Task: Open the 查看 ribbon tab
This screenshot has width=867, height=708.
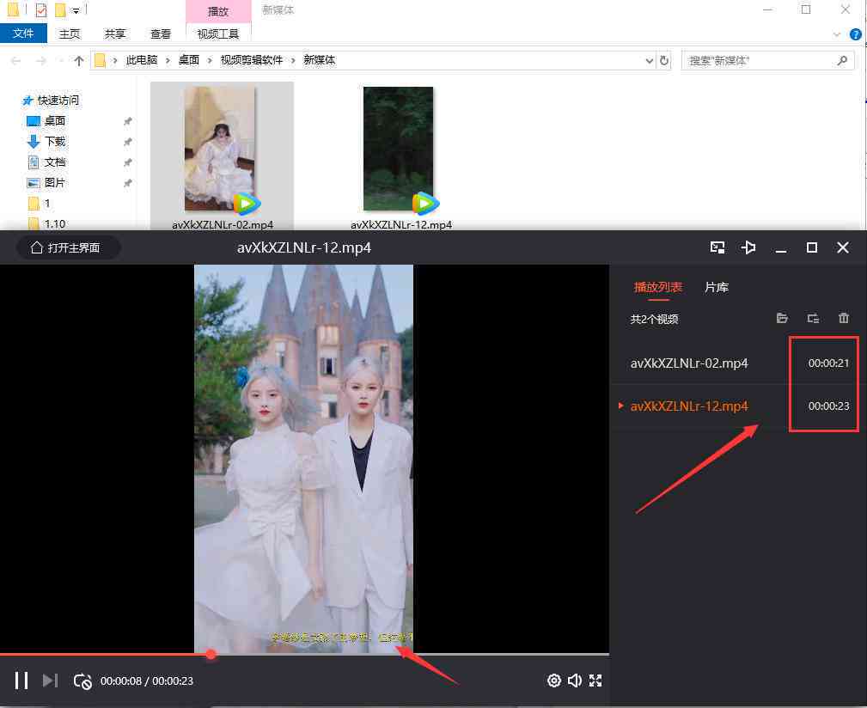Action: (161, 34)
